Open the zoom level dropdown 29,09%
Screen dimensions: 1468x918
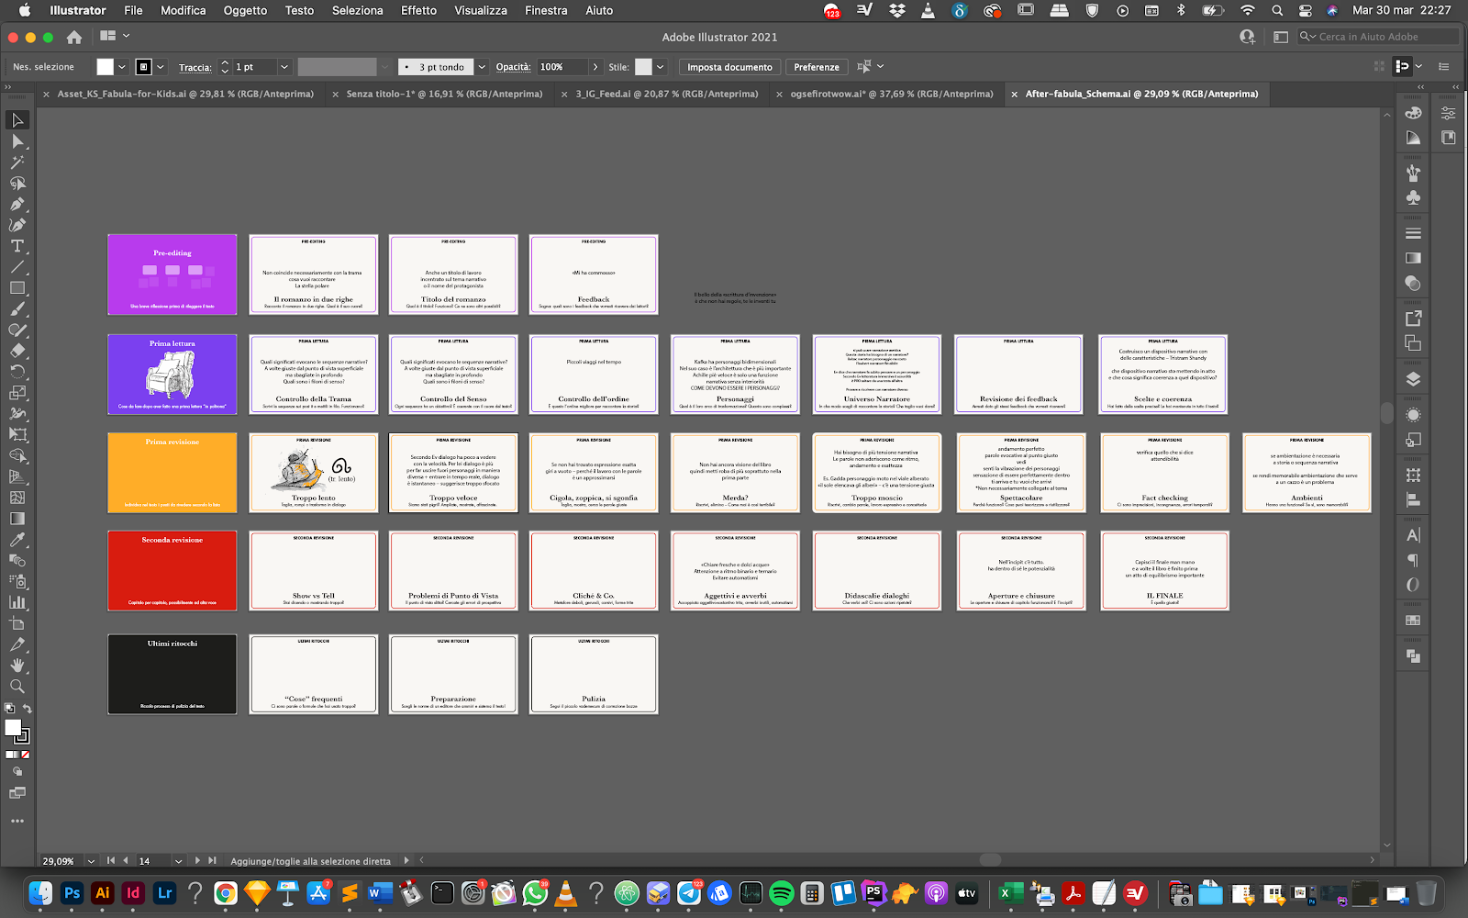(91, 861)
